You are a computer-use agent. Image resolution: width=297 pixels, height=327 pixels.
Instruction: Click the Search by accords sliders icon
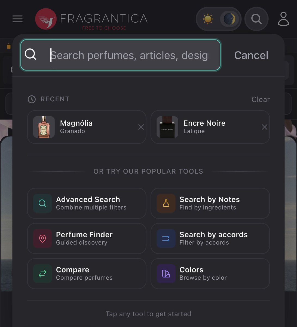(166, 238)
